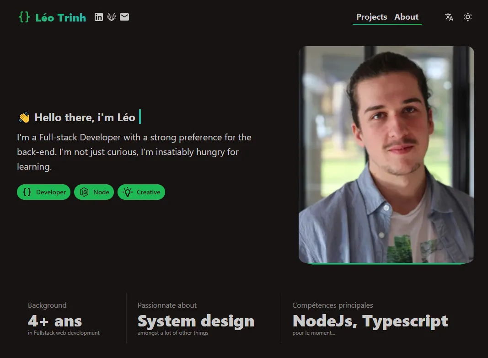
Task: Select the Creative tag chip
Action: 141,192
